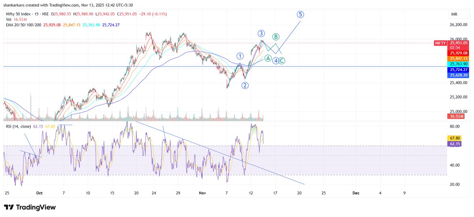Click the 4 date label on time axis
This screenshot has width=474, height=217.
[380, 193]
